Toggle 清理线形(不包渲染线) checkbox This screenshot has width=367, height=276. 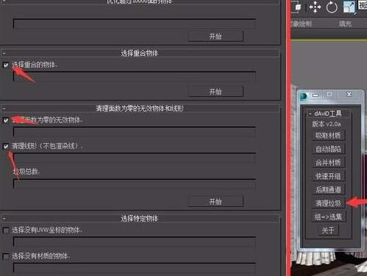point(6,146)
